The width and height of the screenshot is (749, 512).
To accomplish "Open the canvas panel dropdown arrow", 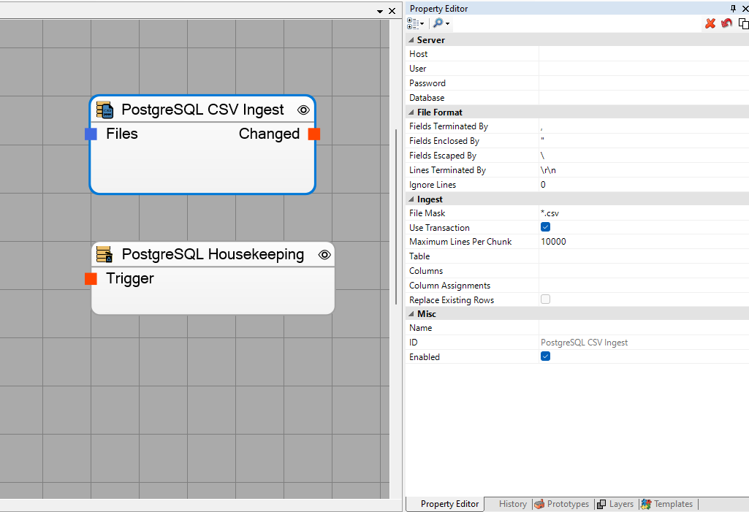I will pos(380,11).
